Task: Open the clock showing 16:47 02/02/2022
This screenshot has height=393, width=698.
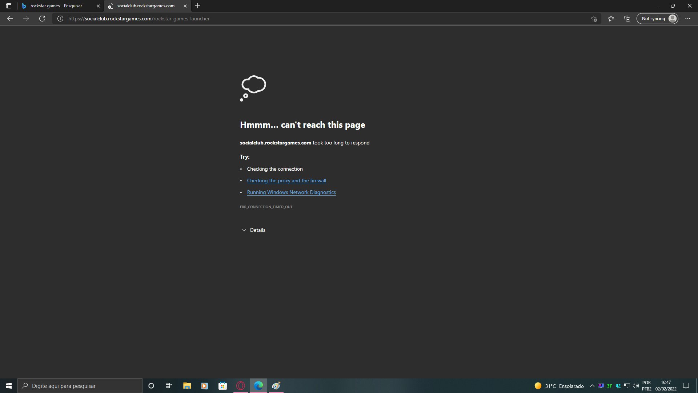Action: (x=666, y=386)
